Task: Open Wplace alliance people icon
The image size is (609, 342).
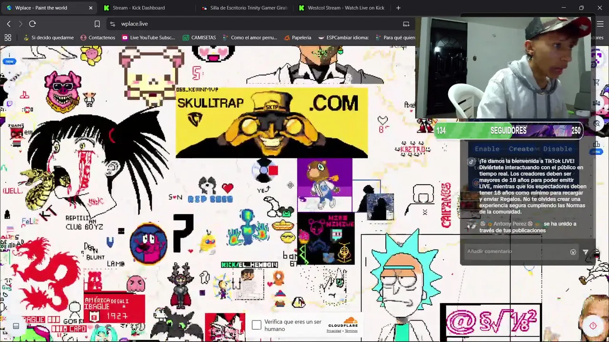Action: point(597,103)
